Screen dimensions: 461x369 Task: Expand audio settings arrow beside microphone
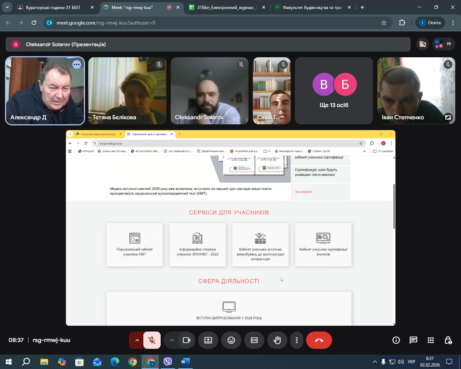[137, 340]
